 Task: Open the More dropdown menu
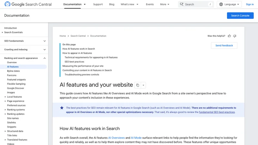click(164, 4)
